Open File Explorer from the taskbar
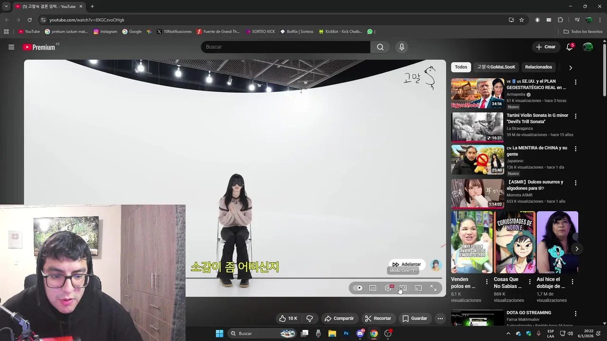 (332, 333)
